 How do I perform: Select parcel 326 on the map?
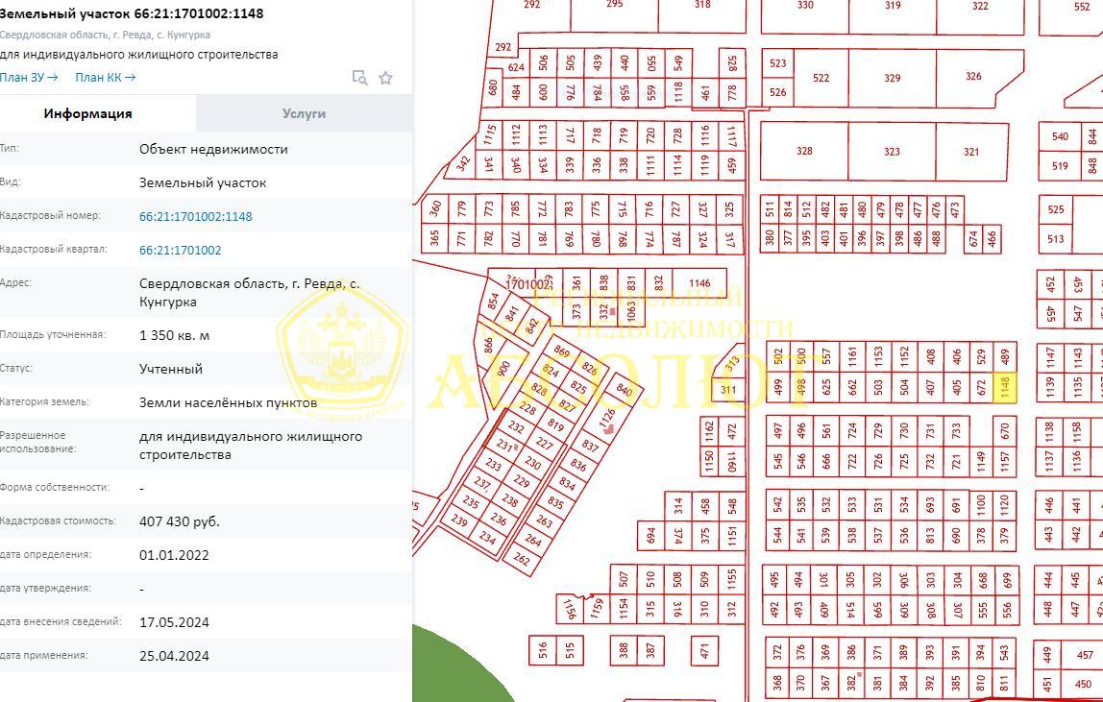coord(974,76)
